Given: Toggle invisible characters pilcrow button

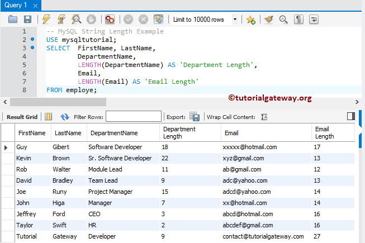Looking at the screenshot, I should coord(299,20).
